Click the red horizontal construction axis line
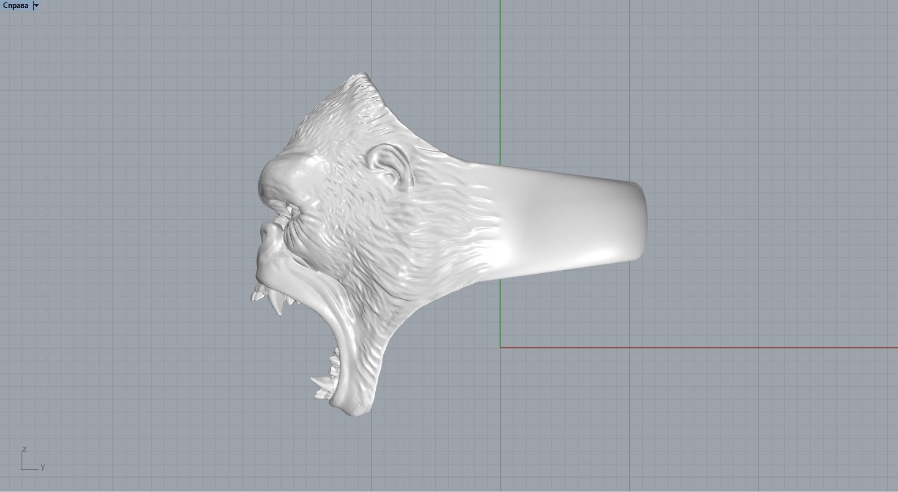Viewport: 898px width, 492px height. (x=698, y=348)
